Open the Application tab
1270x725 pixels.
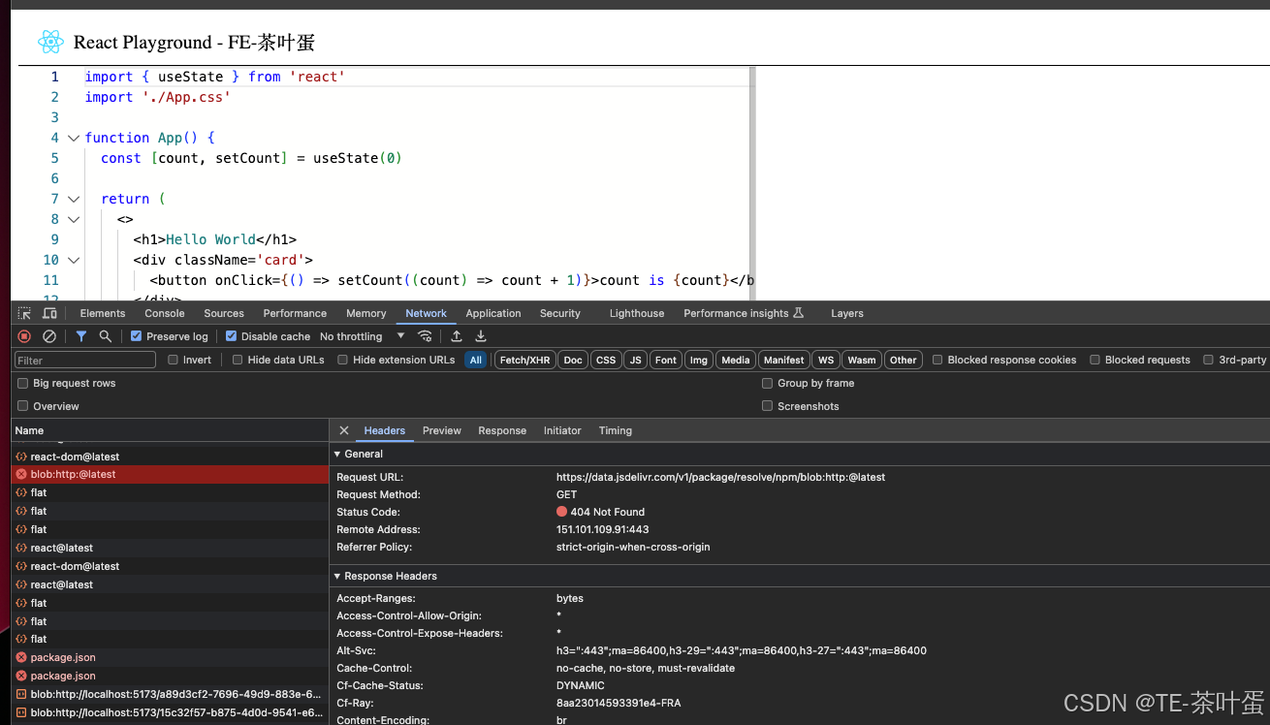(493, 313)
